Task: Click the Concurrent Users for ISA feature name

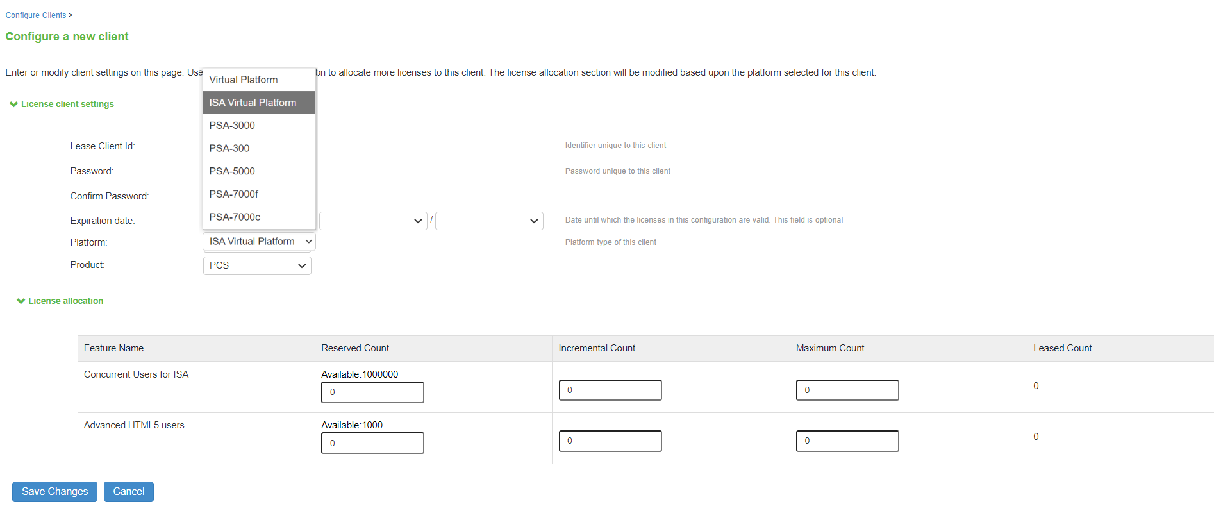Action: 136,374
